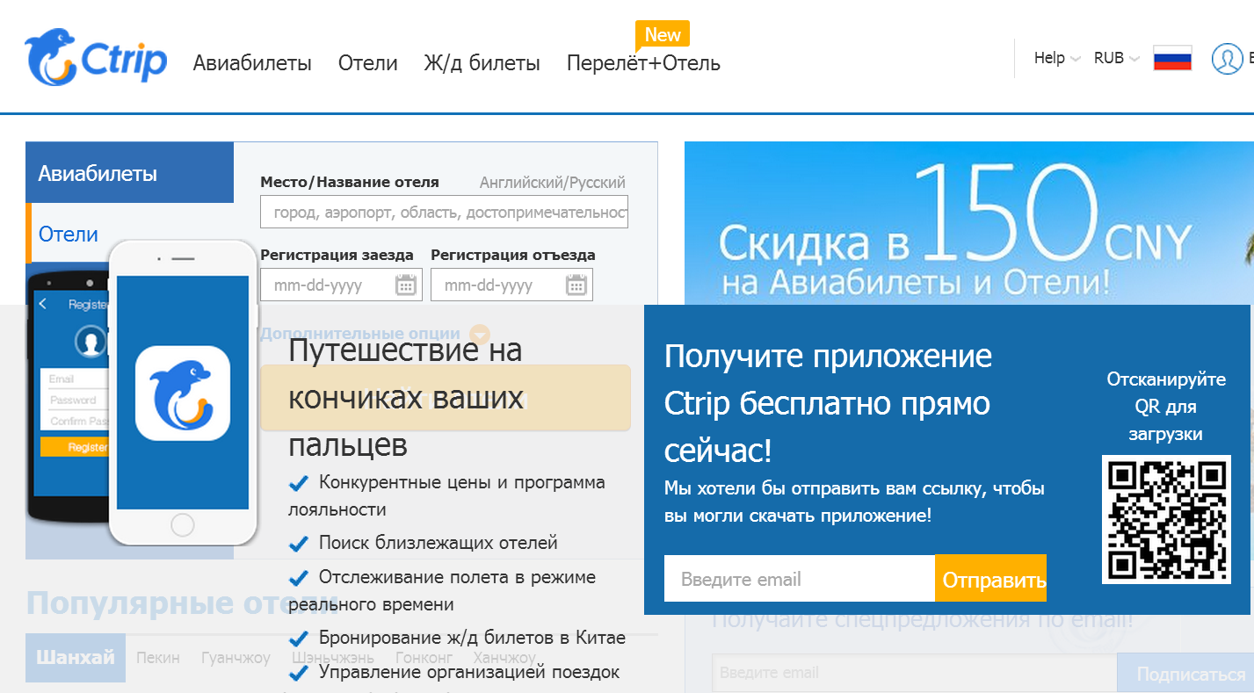This screenshot has height=693, width=1254.
Task: Select the Гуанчжоу city tab
Action: (x=236, y=658)
